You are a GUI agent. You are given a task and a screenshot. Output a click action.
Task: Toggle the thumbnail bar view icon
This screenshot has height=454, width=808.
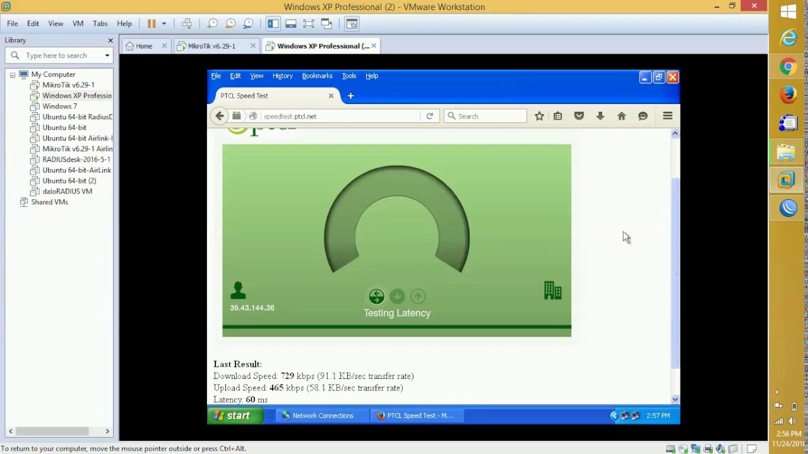(x=291, y=23)
